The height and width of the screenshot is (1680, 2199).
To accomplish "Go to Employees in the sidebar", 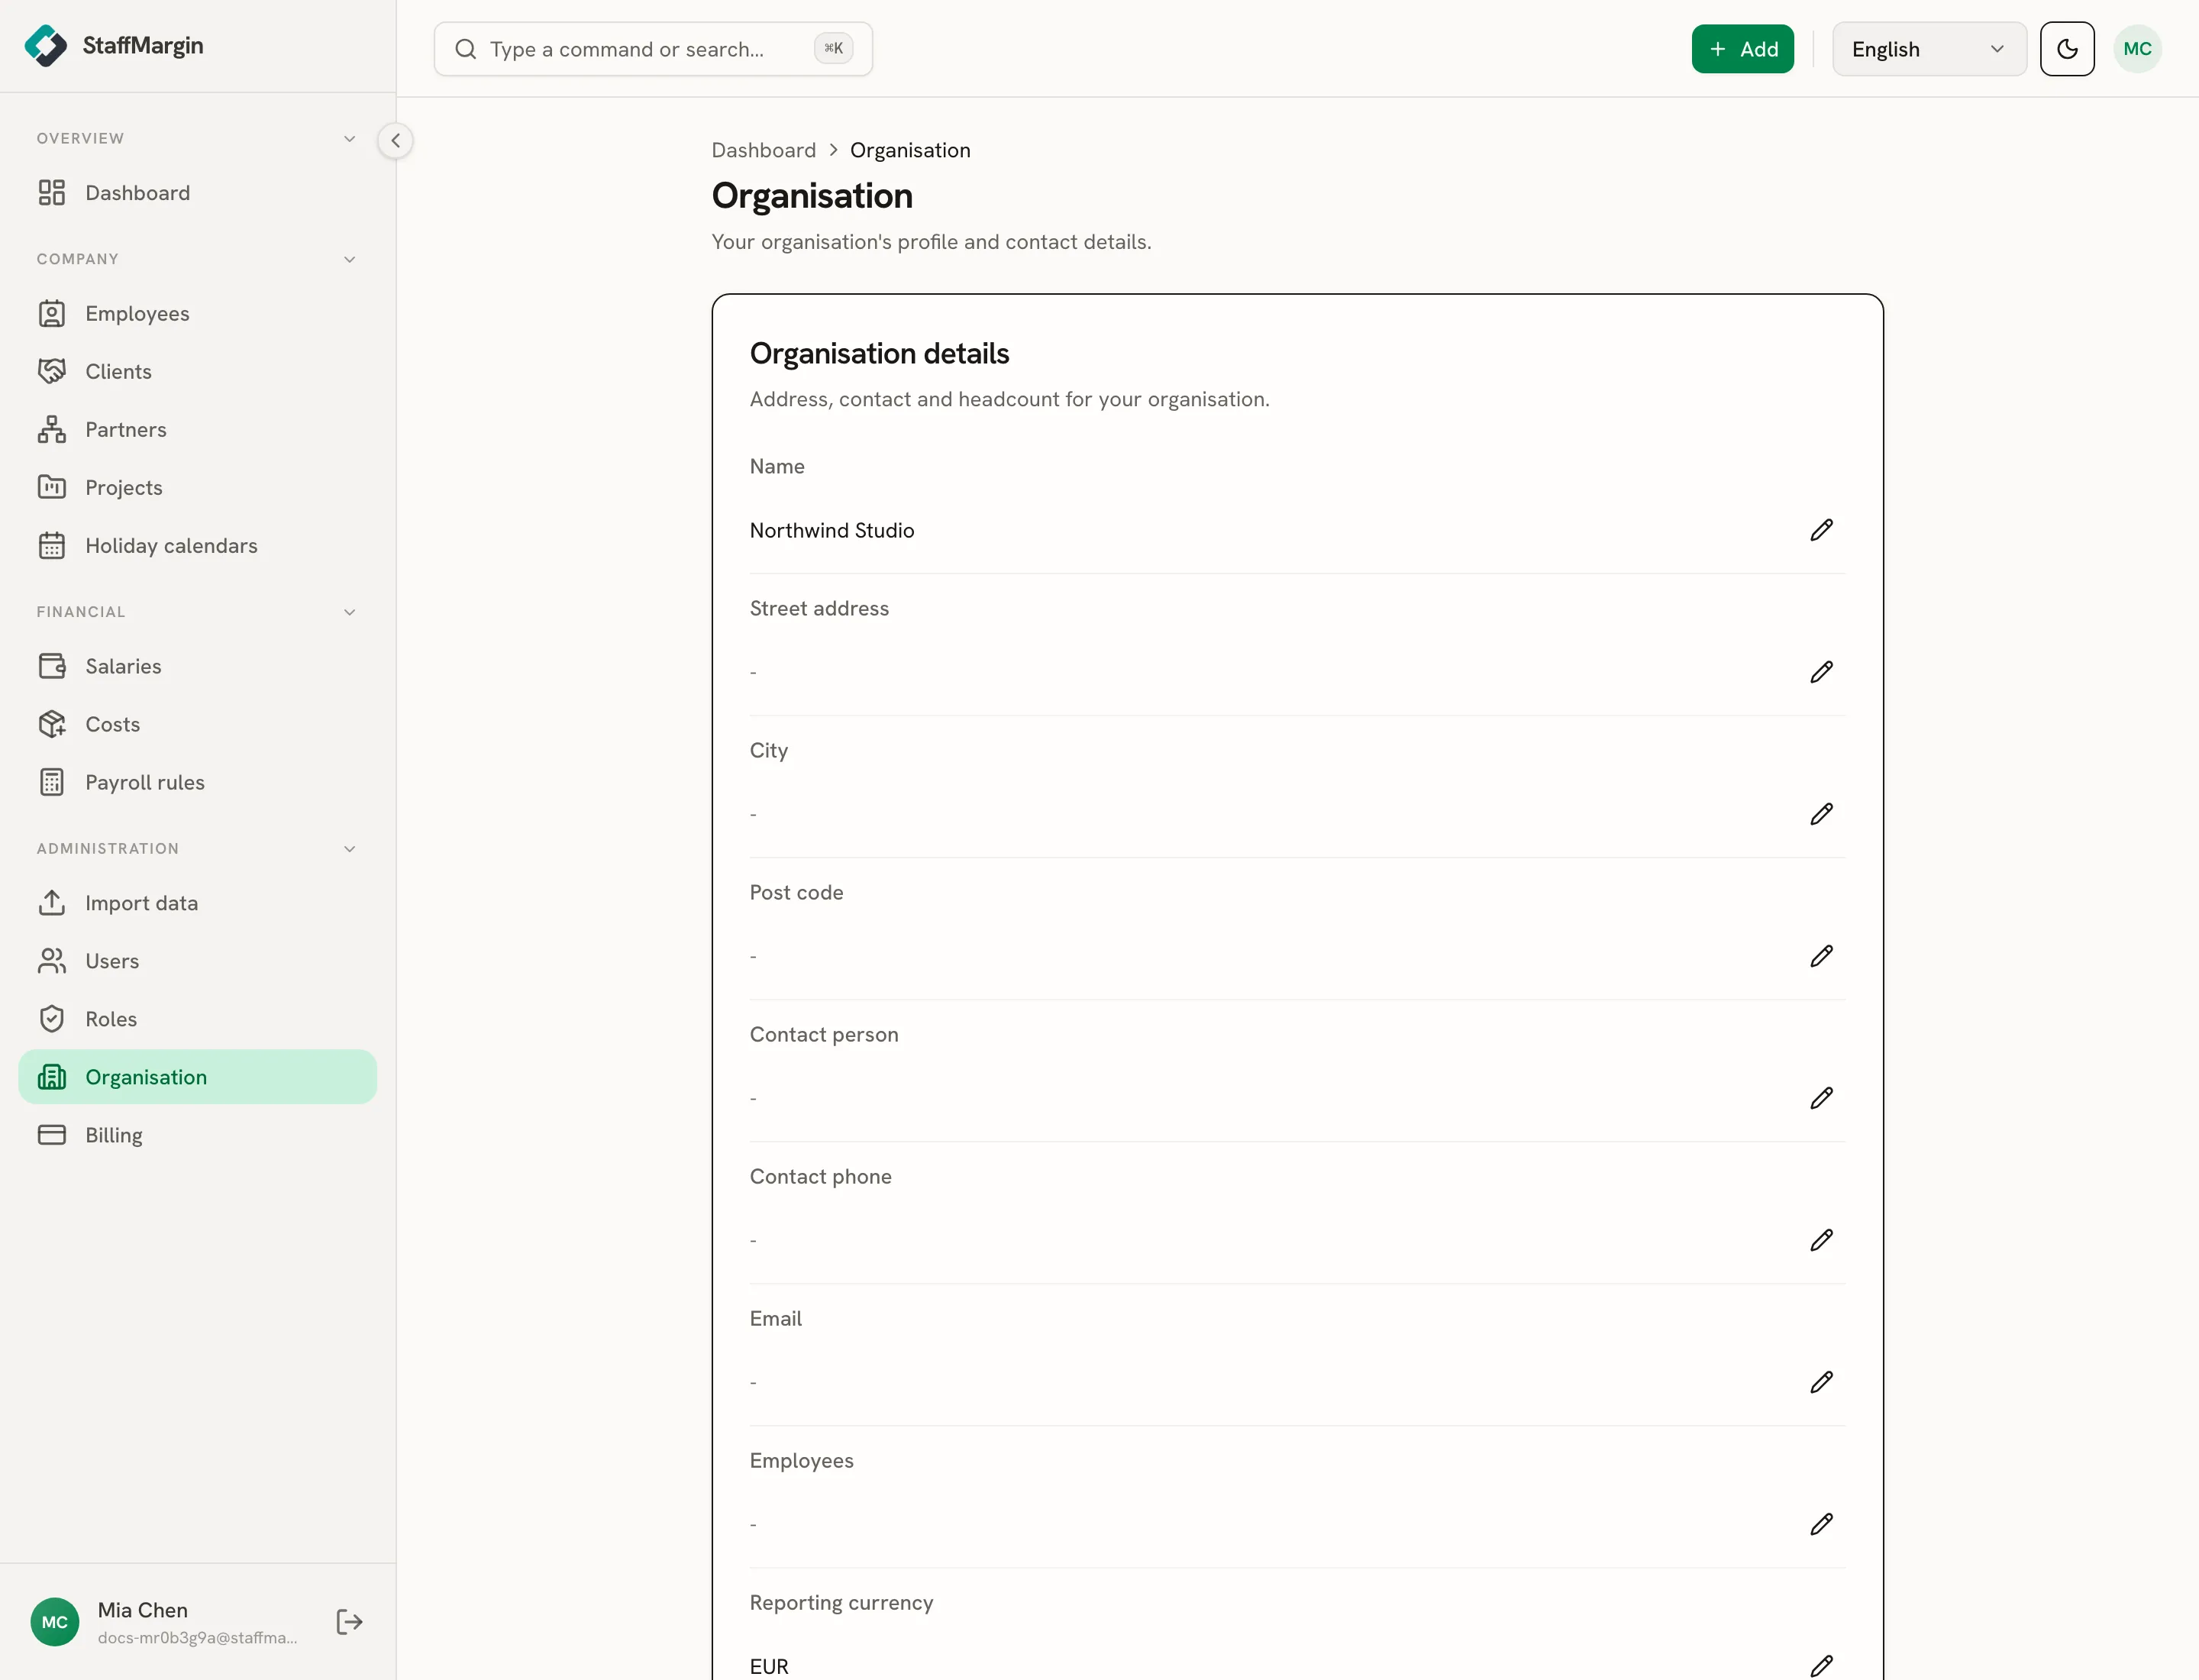I will tap(198, 314).
